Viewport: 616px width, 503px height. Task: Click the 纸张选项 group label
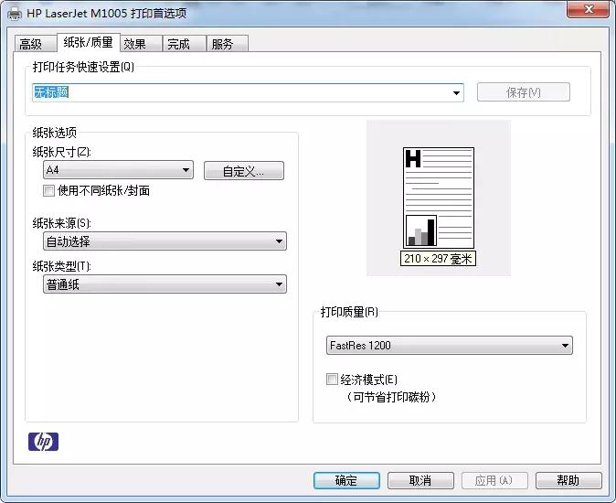[55, 133]
